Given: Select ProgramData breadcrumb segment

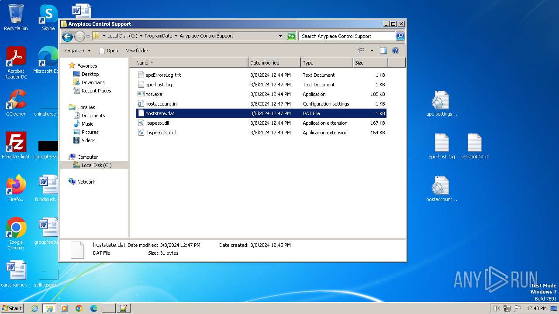Looking at the screenshot, I should pyautogui.click(x=159, y=36).
